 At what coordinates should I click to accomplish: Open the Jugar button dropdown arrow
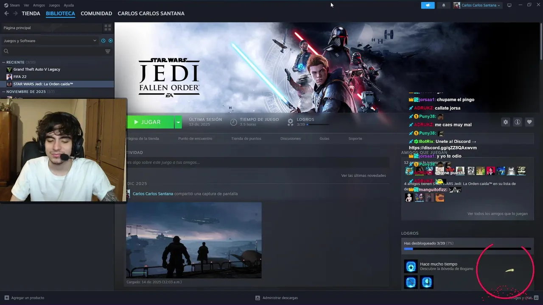coord(178,122)
